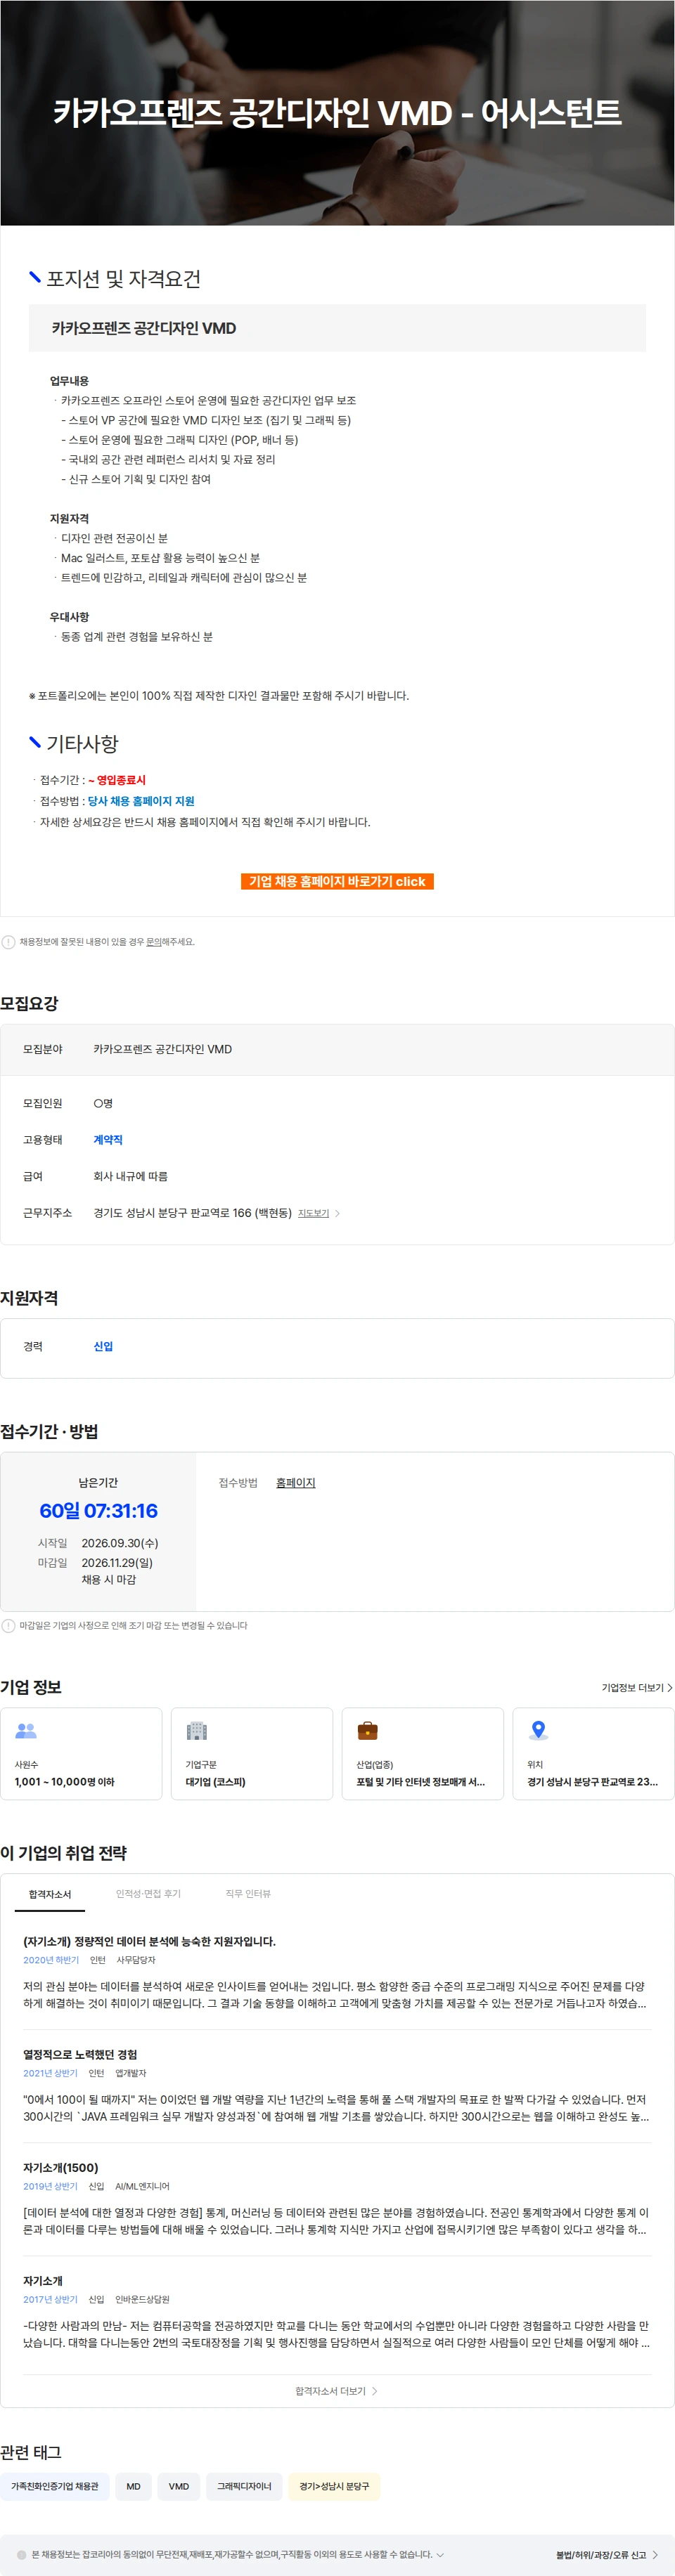Viewport: 675px width, 2576px height.
Task: Open the 2017년 상반기 자기소개 essay
Action: point(43,2280)
